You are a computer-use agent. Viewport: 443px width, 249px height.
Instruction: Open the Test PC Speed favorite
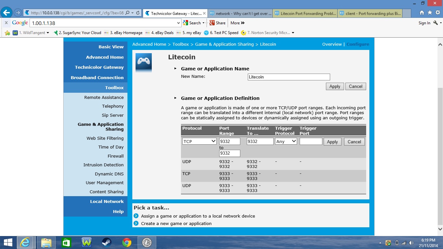pos(221,33)
